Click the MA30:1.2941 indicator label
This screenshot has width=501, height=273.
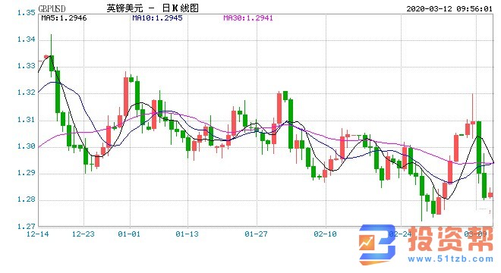248,18
